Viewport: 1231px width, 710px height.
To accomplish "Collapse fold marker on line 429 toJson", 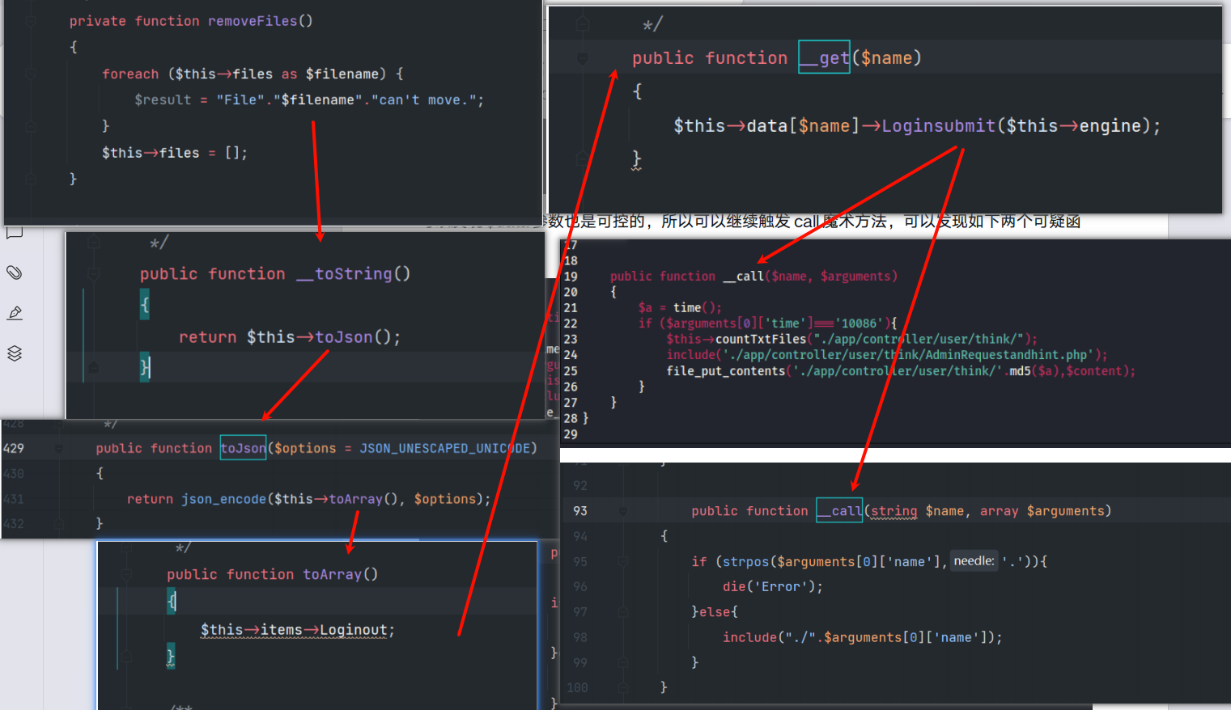I will point(58,448).
